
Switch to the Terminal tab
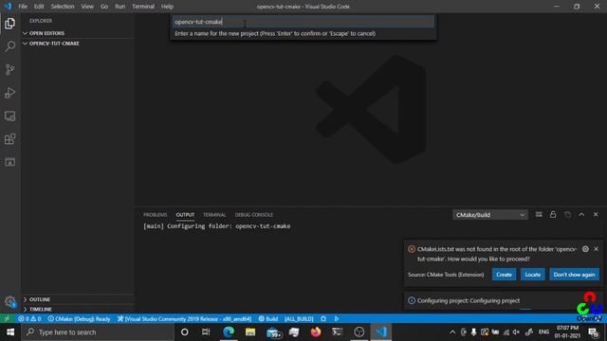[214, 215]
